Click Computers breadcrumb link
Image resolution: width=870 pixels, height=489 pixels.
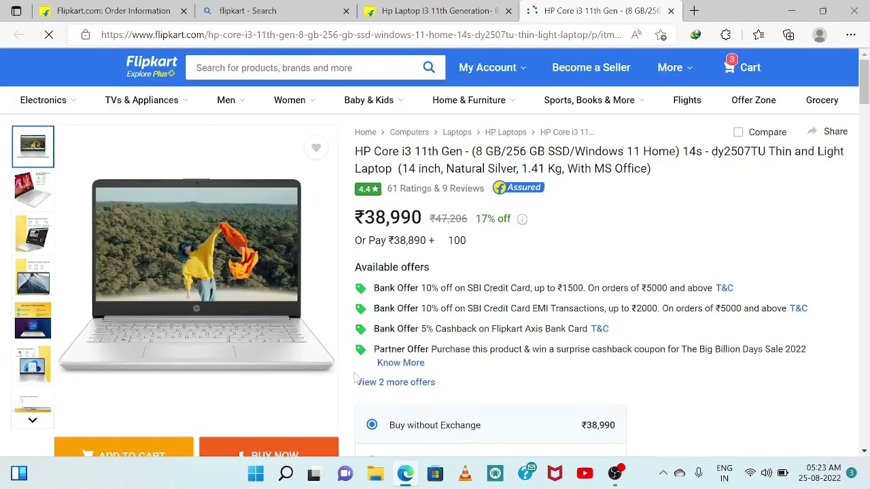pos(409,132)
